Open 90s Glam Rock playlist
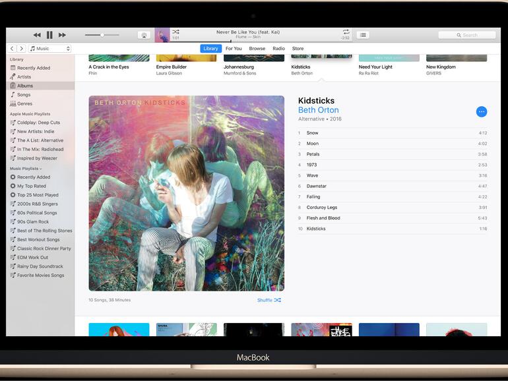 point(40,221)
